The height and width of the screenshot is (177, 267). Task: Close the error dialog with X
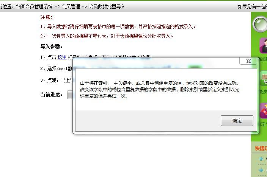click(x=248, y=61)
